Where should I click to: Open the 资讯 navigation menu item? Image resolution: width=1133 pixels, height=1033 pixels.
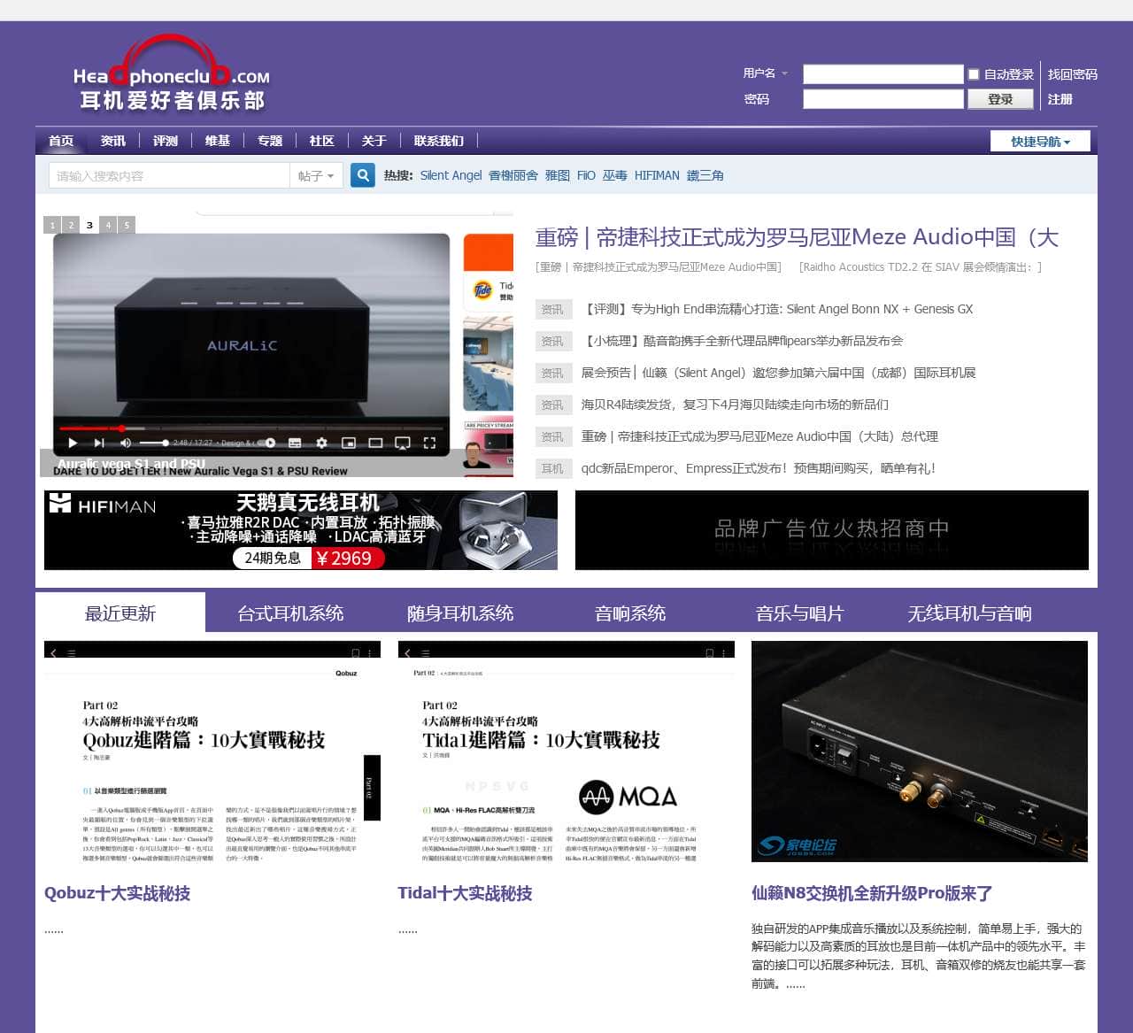113,141
